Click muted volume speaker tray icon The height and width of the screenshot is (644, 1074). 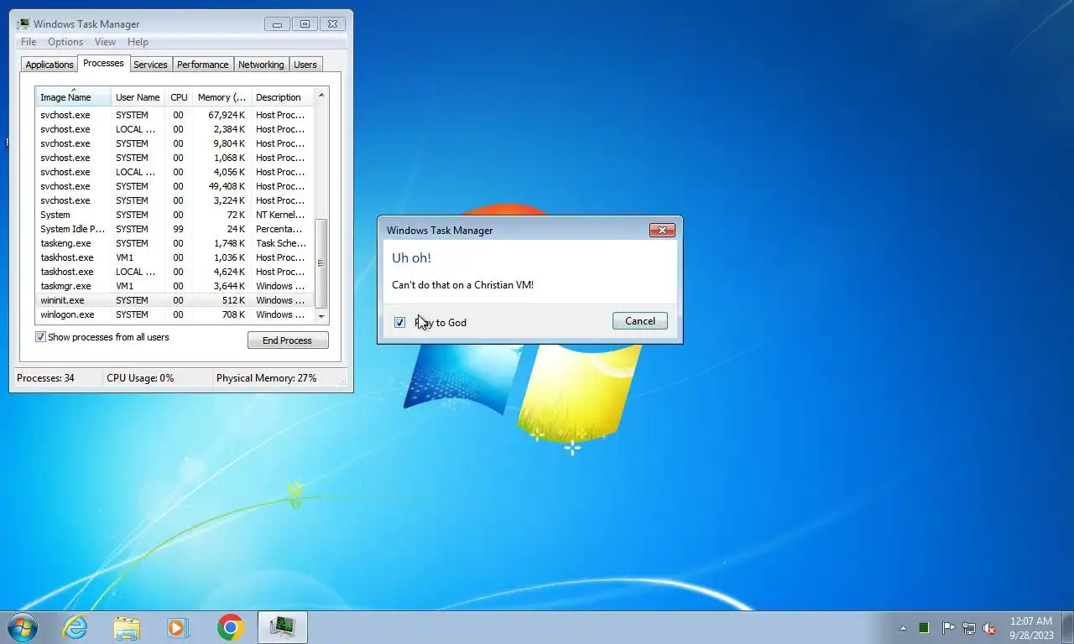point(990,628)
